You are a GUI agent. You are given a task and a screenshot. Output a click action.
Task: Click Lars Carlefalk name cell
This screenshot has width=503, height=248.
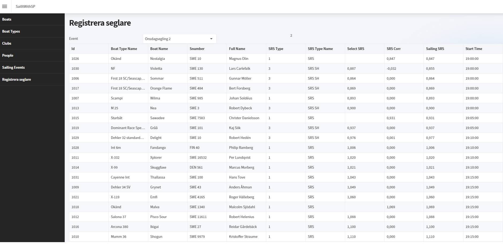pyautogui.click(x=246, y=68)
